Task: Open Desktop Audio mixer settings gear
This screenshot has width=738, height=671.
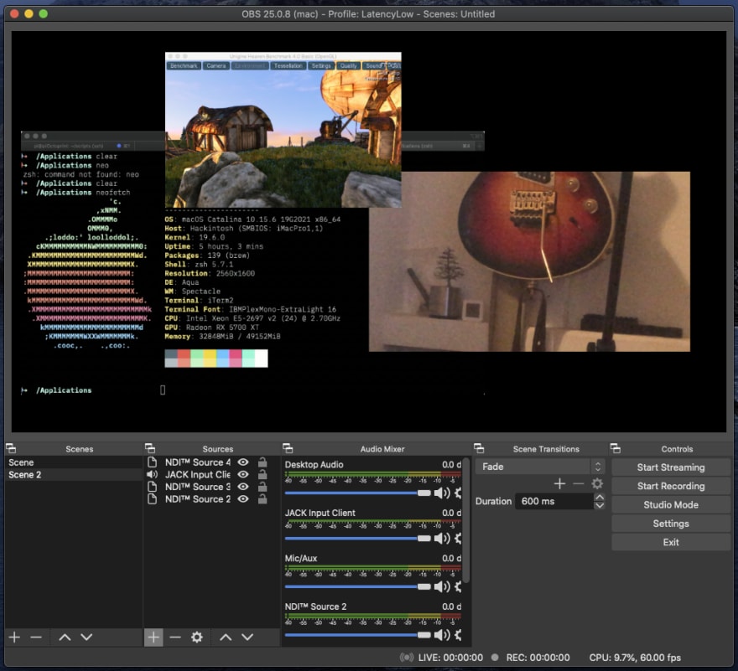Action: pyautogui.click(x=458, y=493)
